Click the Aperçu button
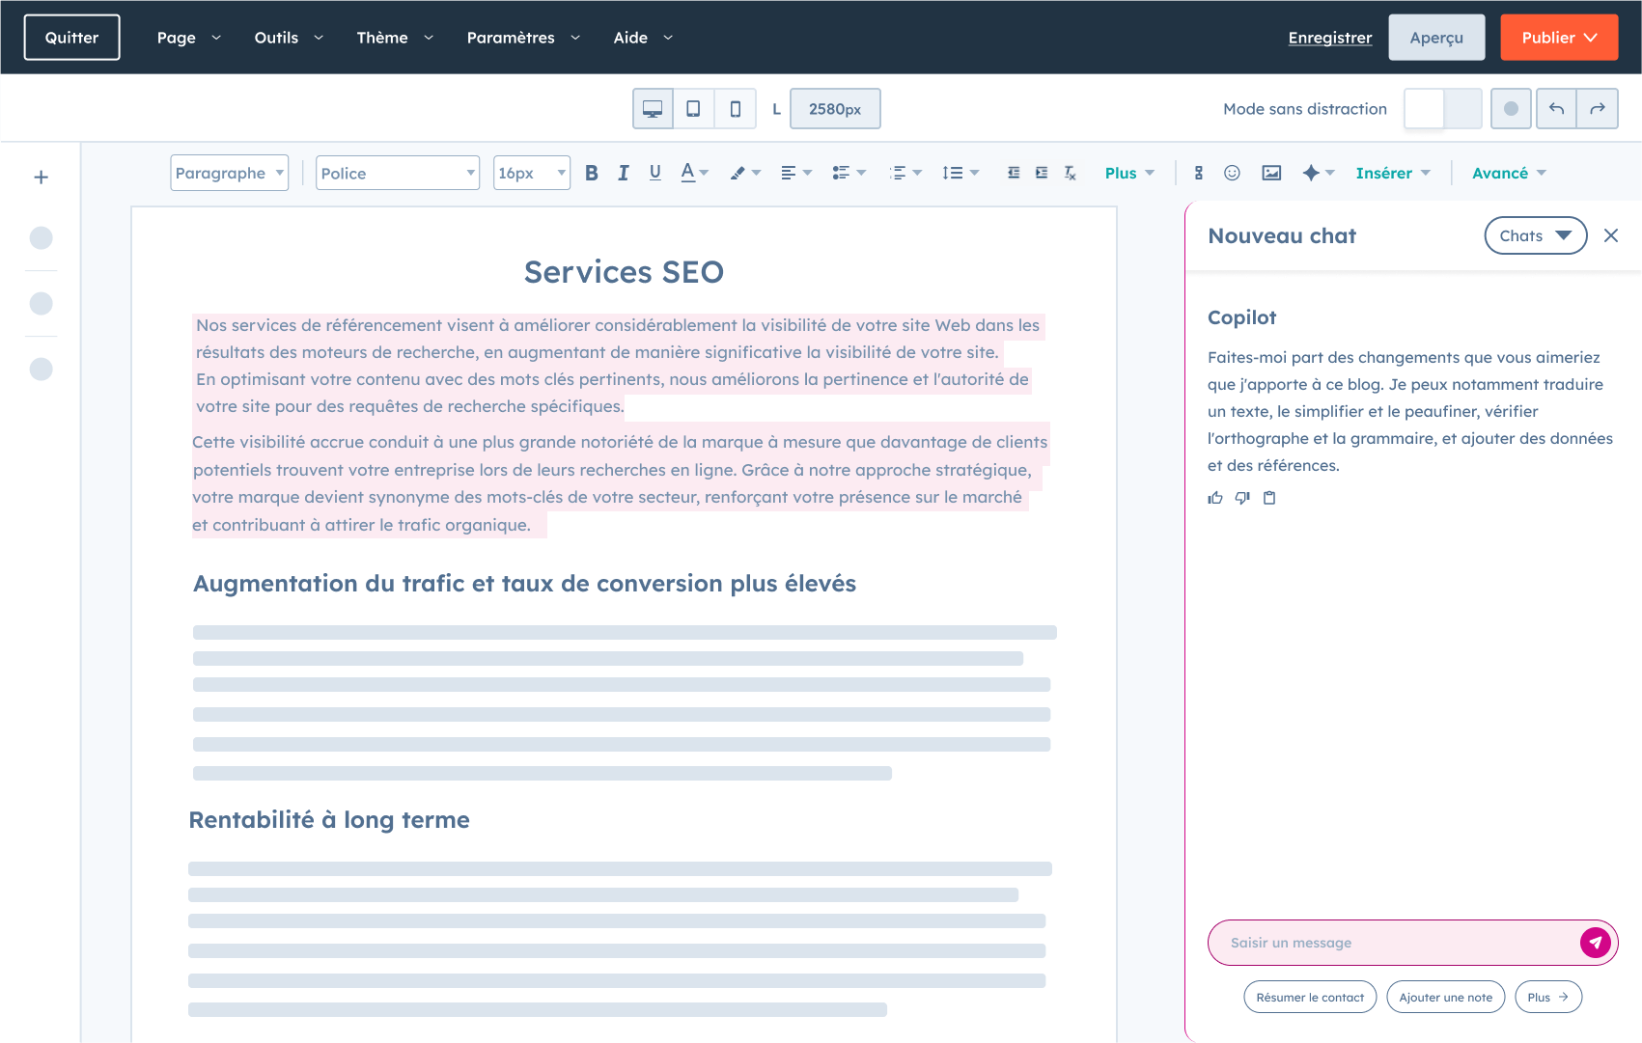This screenshot has width=1642, height=1043. coord(1435,38)
